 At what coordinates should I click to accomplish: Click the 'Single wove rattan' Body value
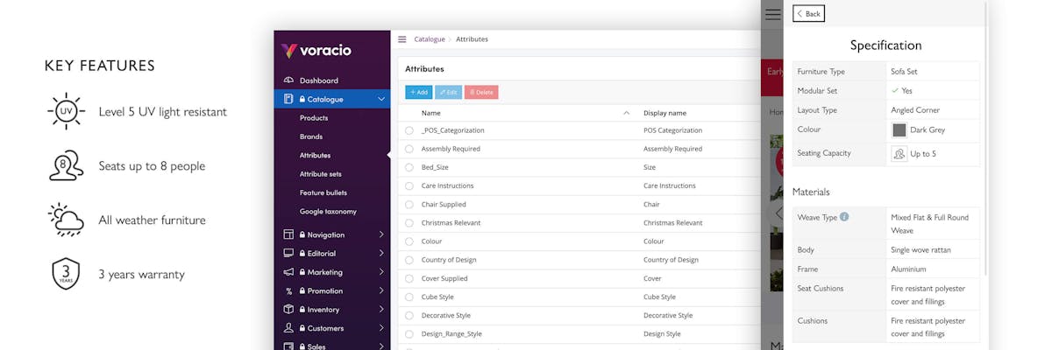(x=920, y=250)
